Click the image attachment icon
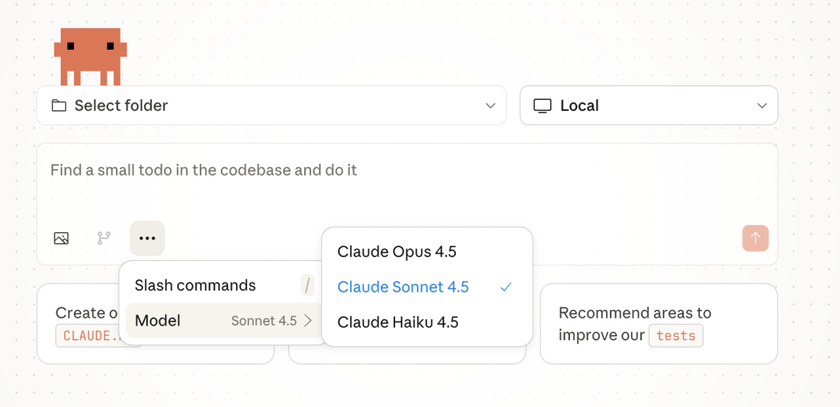The width and height of the screenshot is (840, 407). click(61, 238)
